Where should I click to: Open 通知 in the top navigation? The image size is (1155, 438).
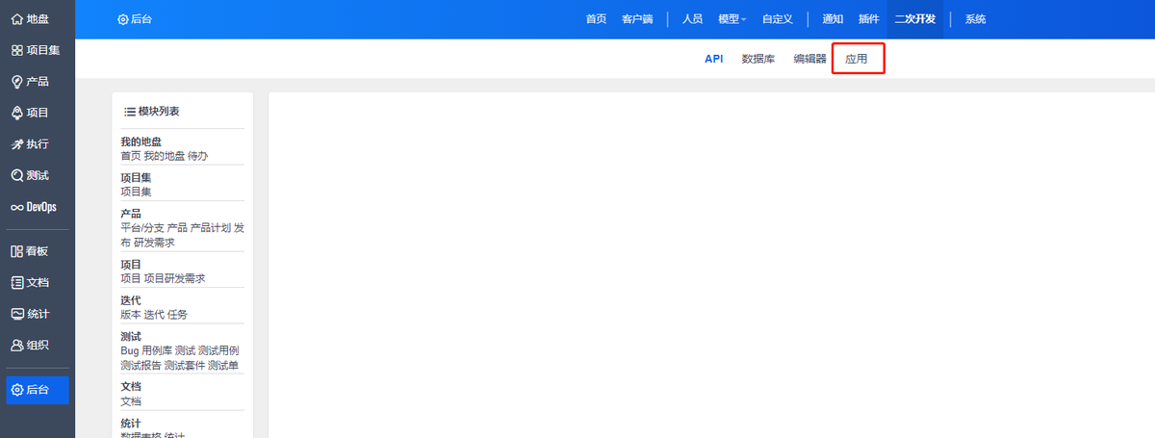[x=833, y=19]
